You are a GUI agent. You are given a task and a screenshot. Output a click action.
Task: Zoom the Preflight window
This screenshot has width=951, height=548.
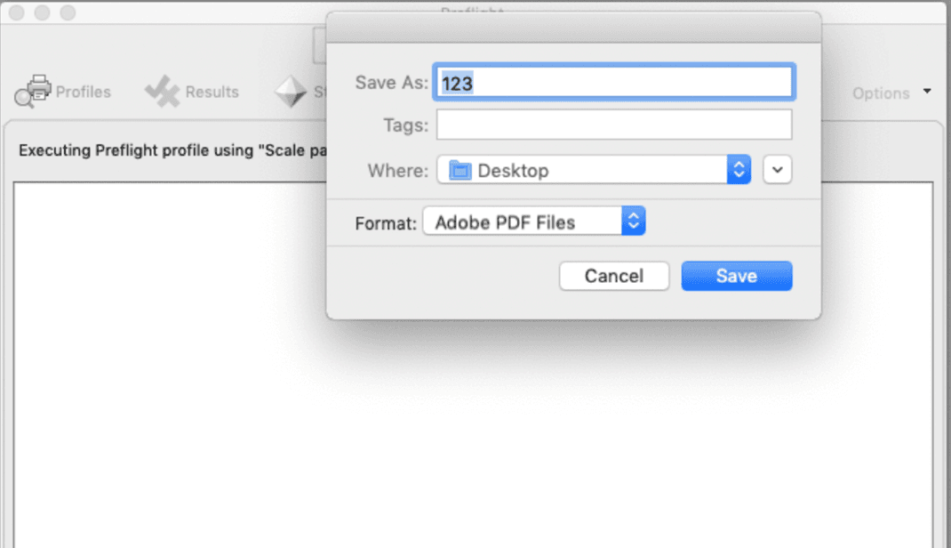point(68,12)
